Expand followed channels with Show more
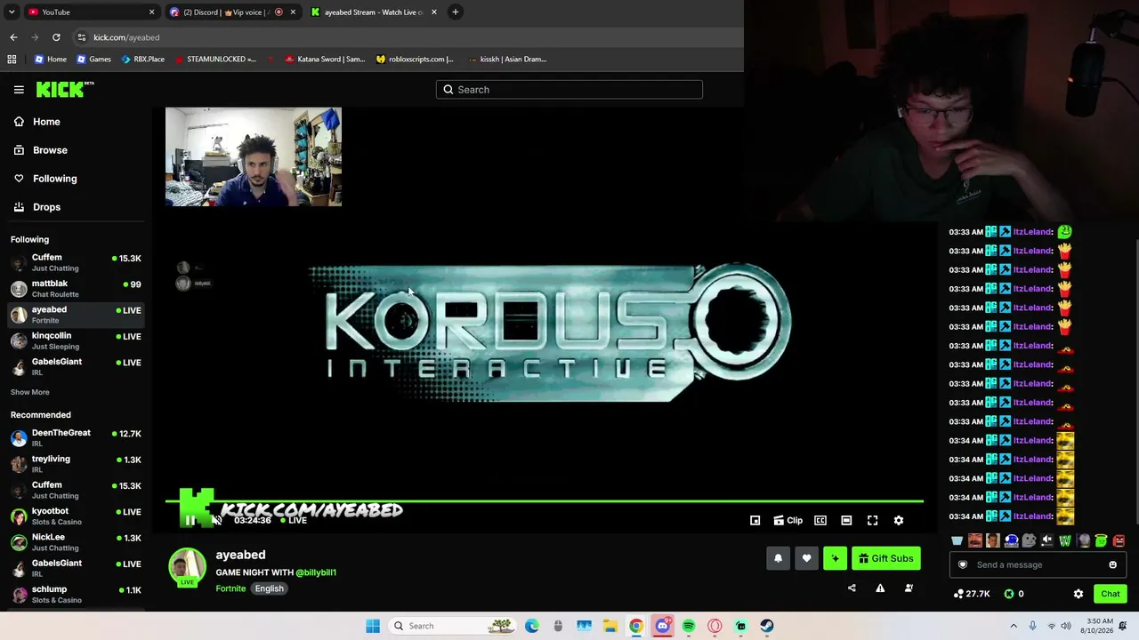 [x=30, y=392]
